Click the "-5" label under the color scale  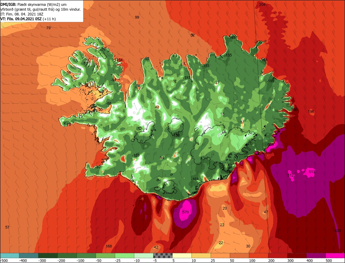click(x=155, y=261)
